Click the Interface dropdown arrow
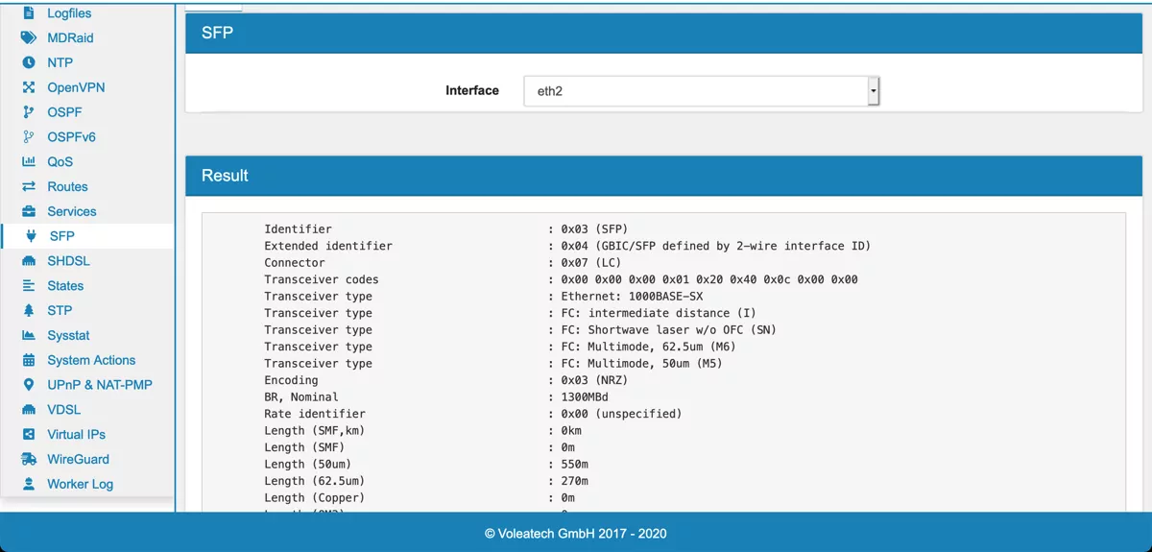1152x552 pixels. 873,91
